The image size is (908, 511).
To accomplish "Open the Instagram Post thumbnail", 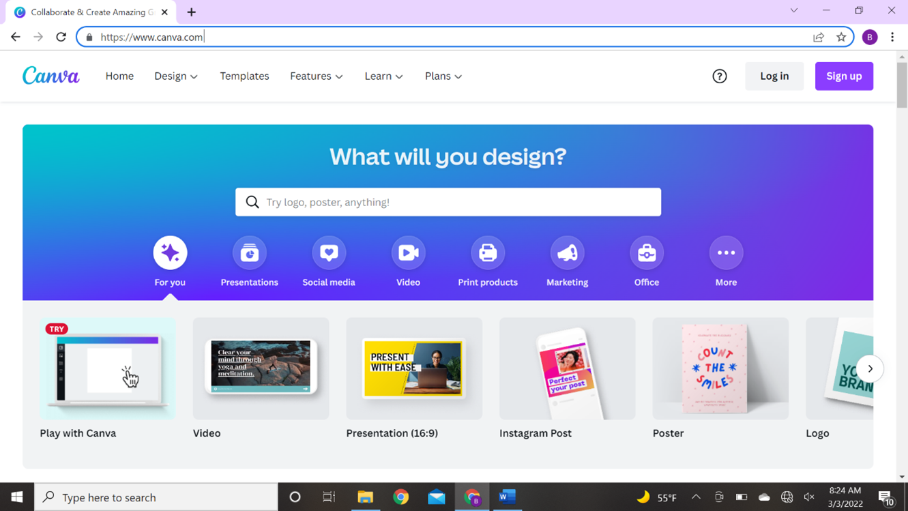I will click(567, 368).
